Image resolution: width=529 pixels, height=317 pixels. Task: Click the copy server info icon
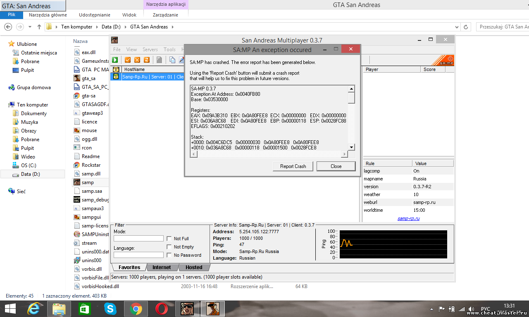point(172,60)
